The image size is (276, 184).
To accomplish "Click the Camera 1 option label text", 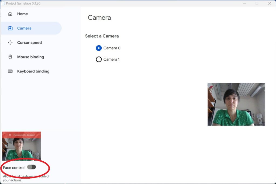I will pos(111,59).
